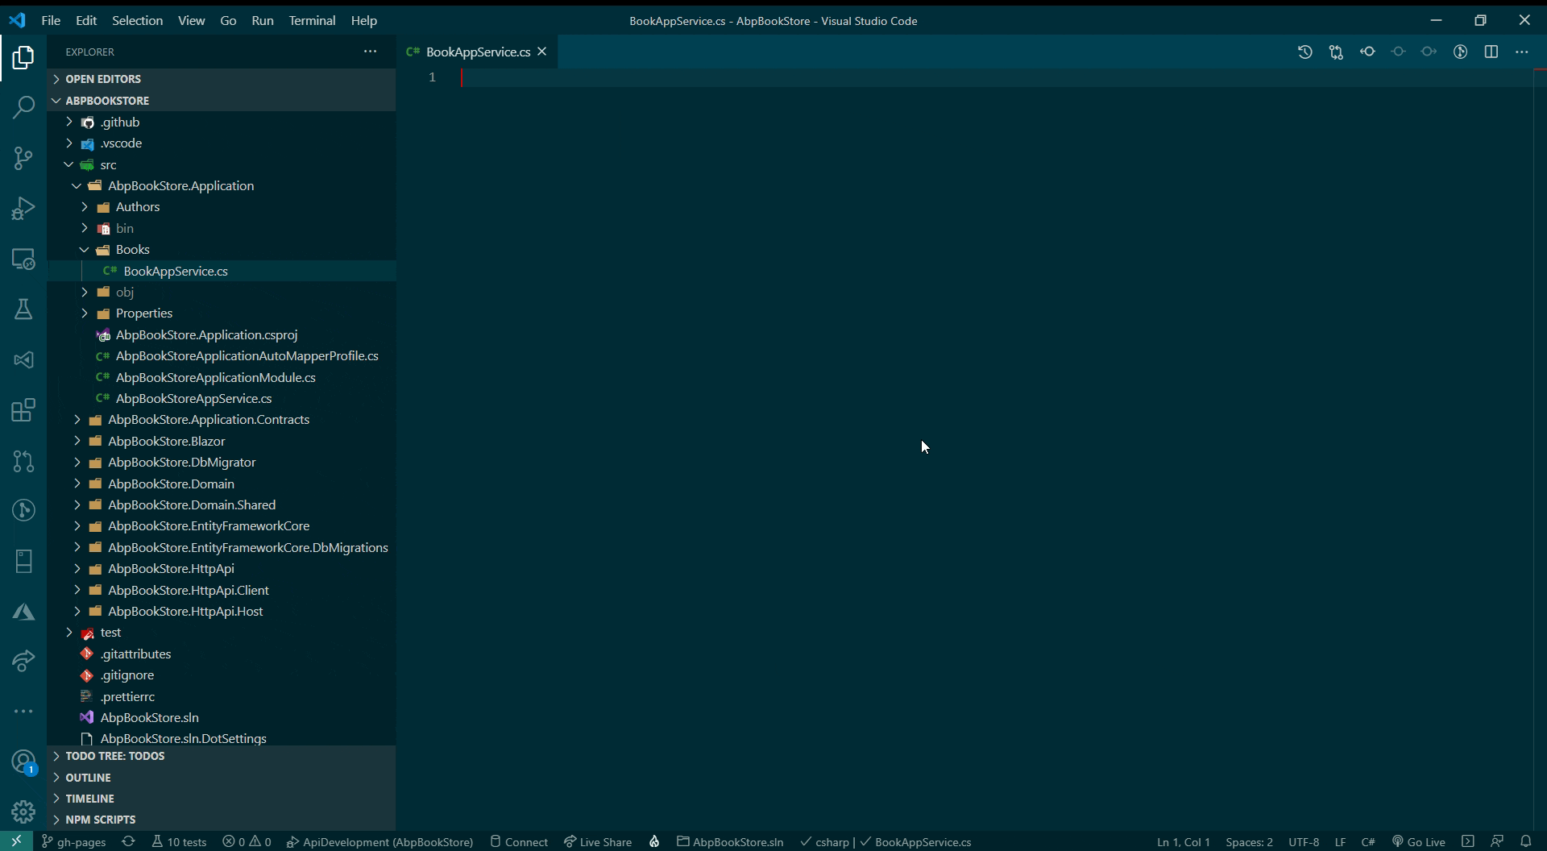Screen dimensions: 1547x851
Task: Expand the TIMELINE section
Action: [x=222, y=799]
